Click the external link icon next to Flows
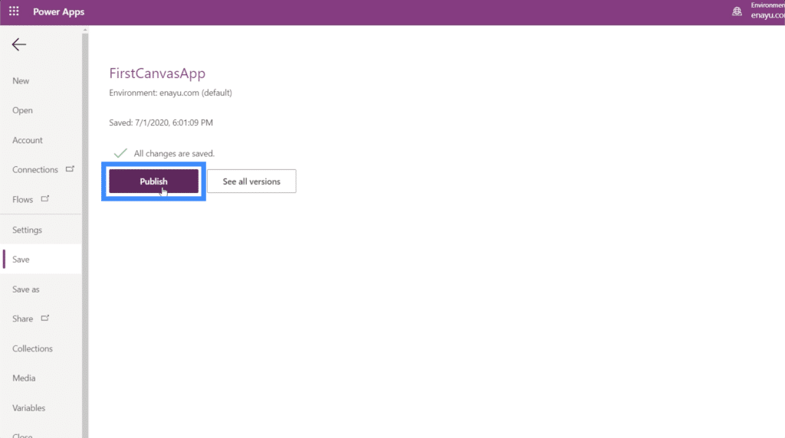Viewport: 785px width, 438px height. (x=45, y=198)
